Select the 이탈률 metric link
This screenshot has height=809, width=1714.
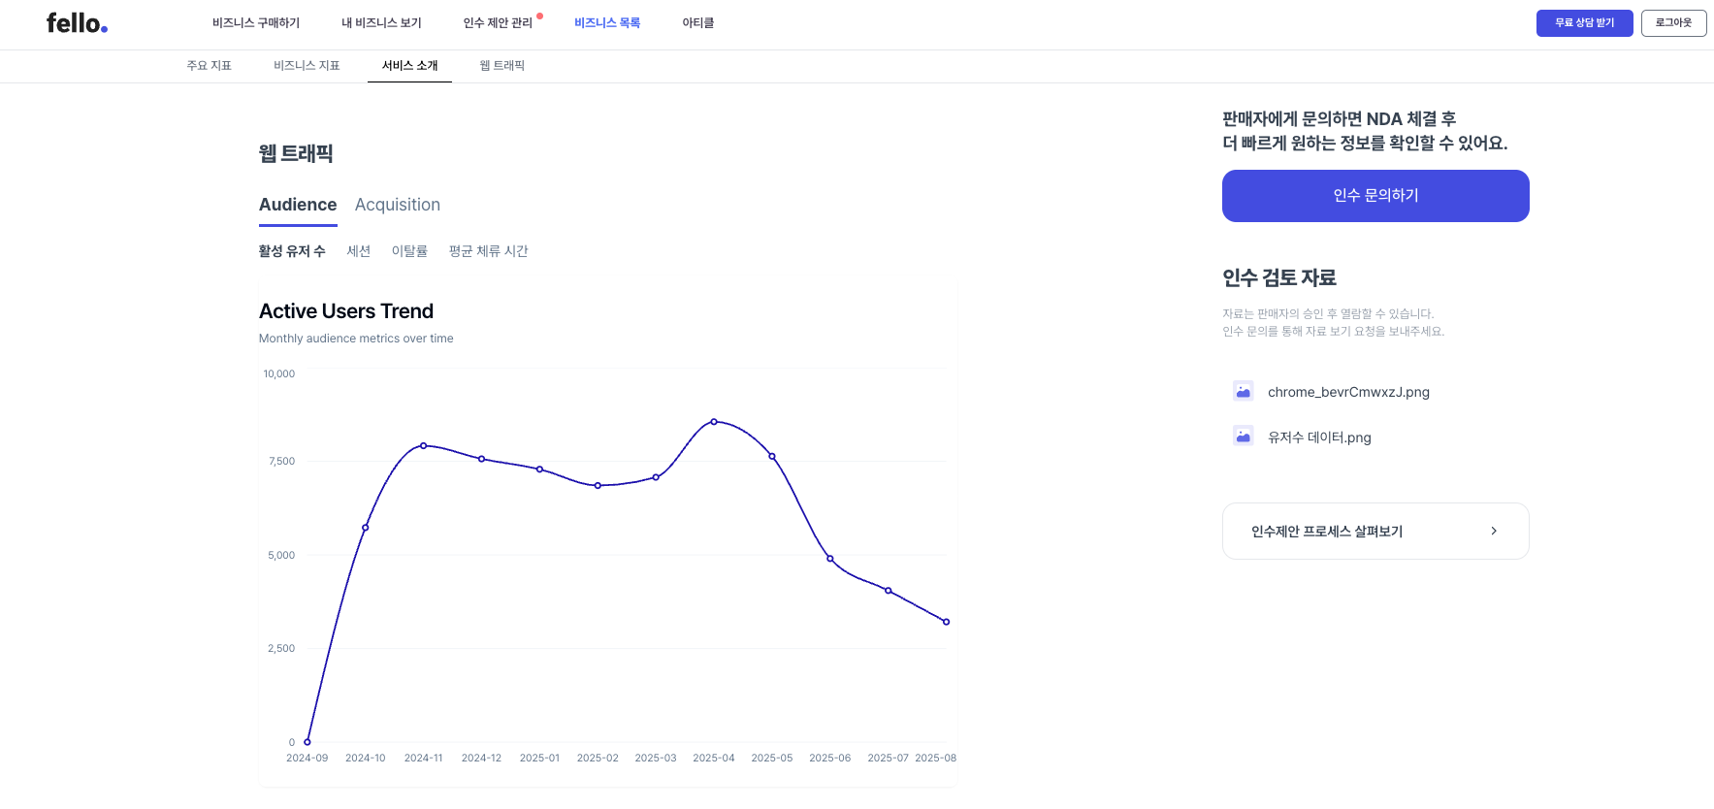(409, 250)
